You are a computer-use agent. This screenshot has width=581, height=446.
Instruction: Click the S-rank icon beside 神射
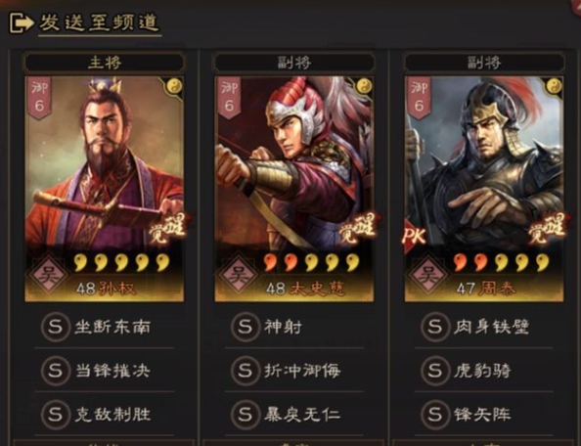pyautogui.click(x=245, y=327)
